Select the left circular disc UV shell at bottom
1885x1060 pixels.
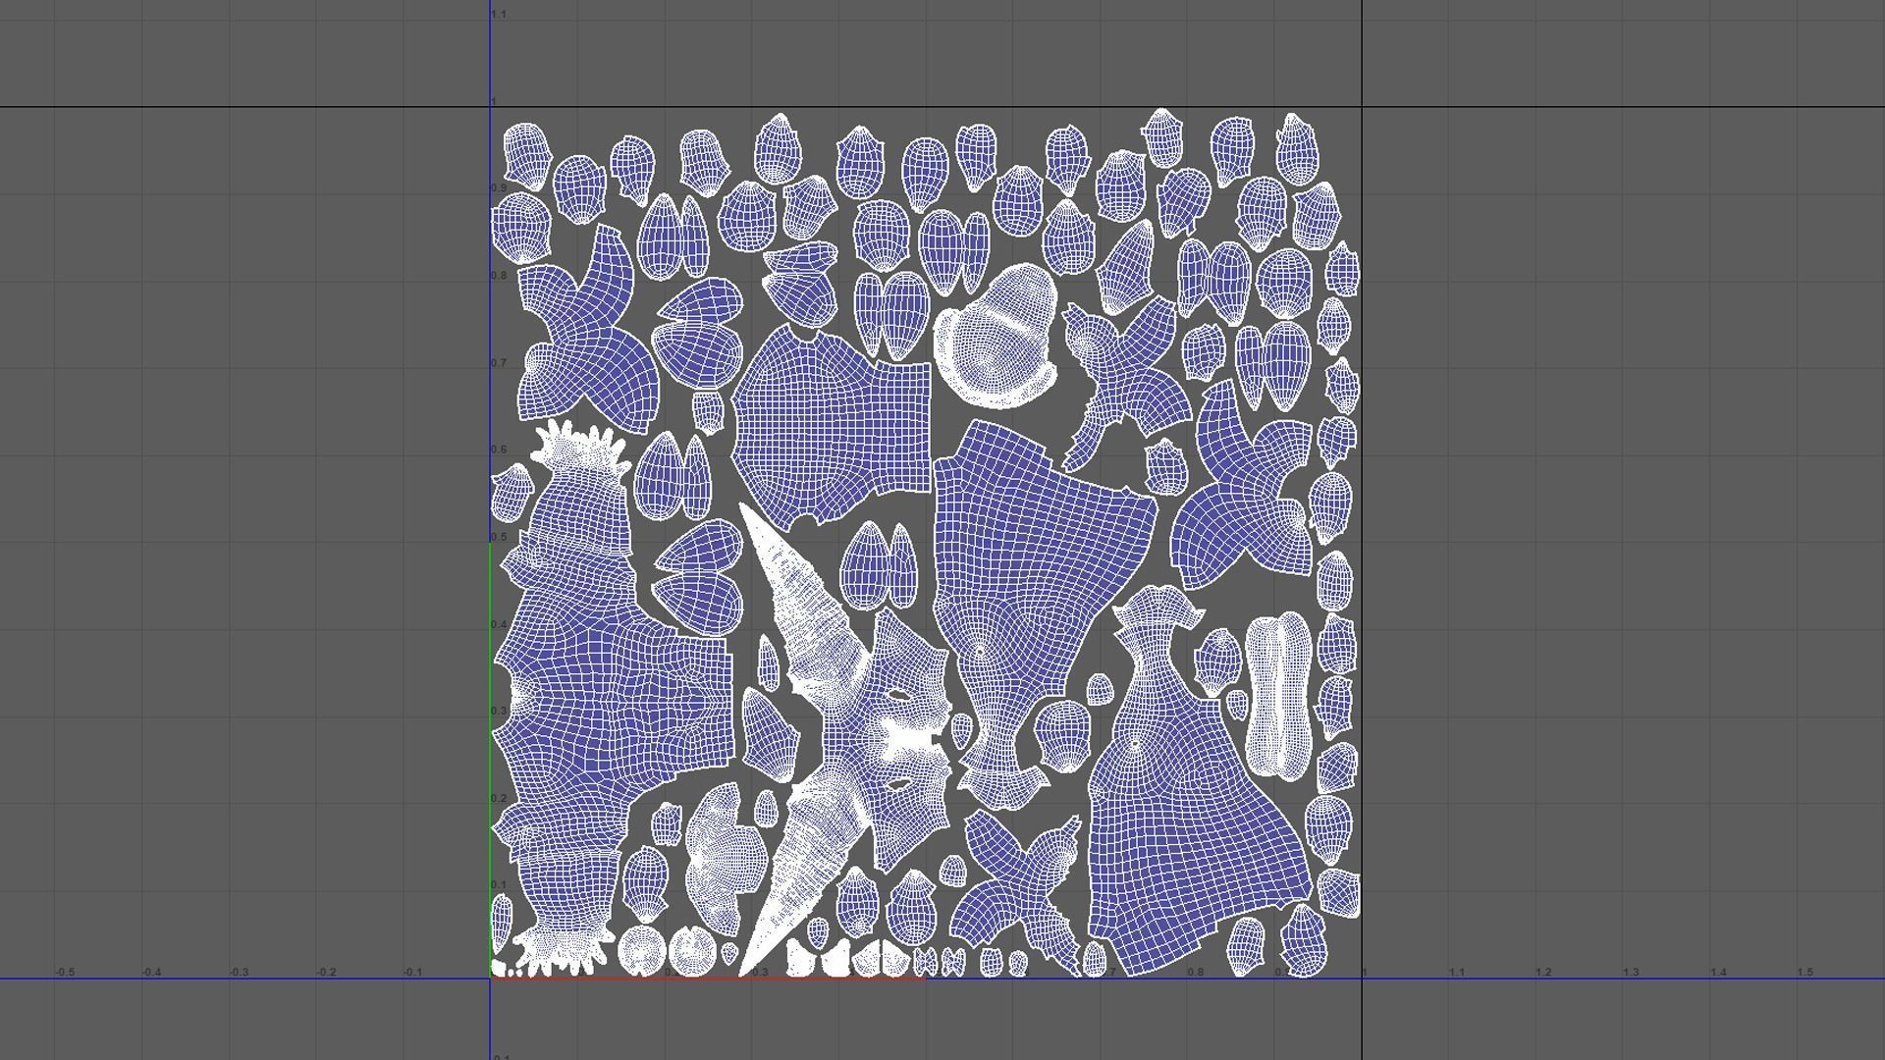click(x=641, y=950)
